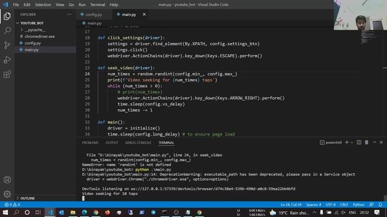
Task: Change encoding via UTF-8 status item
Action: (331, 205)
